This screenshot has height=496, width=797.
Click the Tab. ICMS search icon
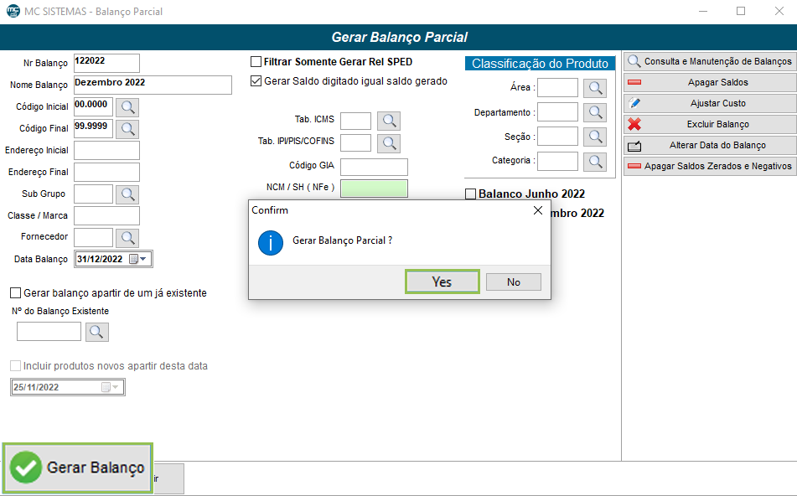pyautogui.click(x=389, y=121)
